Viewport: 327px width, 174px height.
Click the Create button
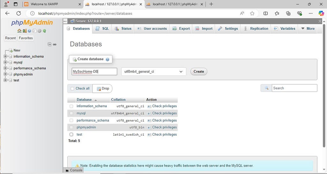(x=199, y=71)
